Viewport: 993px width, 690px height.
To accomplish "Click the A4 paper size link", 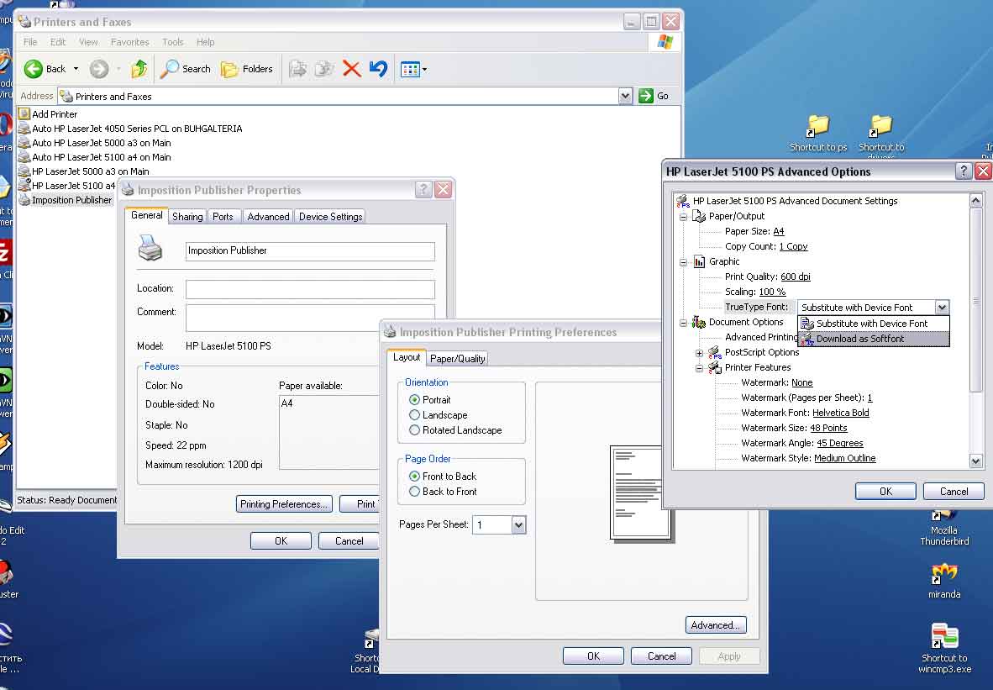I will coord(778,231).
